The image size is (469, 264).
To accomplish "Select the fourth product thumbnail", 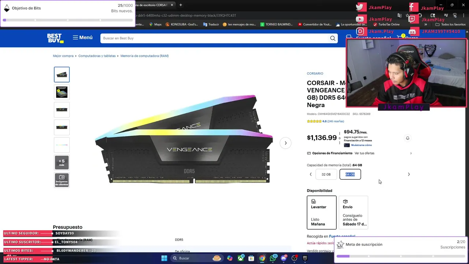I will pyautogui.click(x=62, y=127).
